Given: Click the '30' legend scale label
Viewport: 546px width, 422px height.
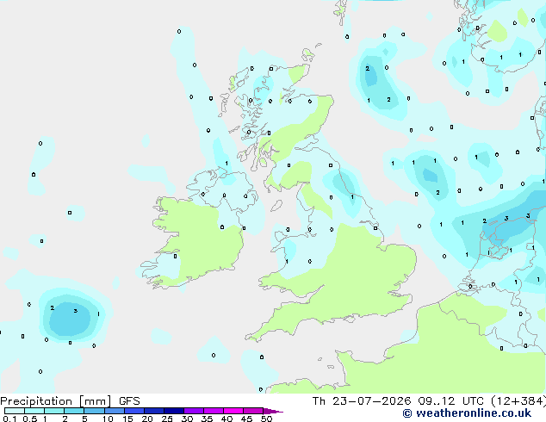Looking at the screenshot, I should [187, 419].
